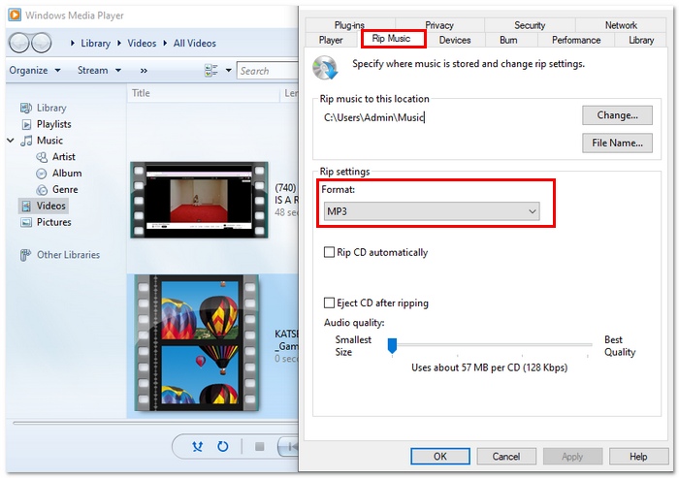
Task: Click the Cancel button
Action: pyautogui.click(x=505, y=457)
